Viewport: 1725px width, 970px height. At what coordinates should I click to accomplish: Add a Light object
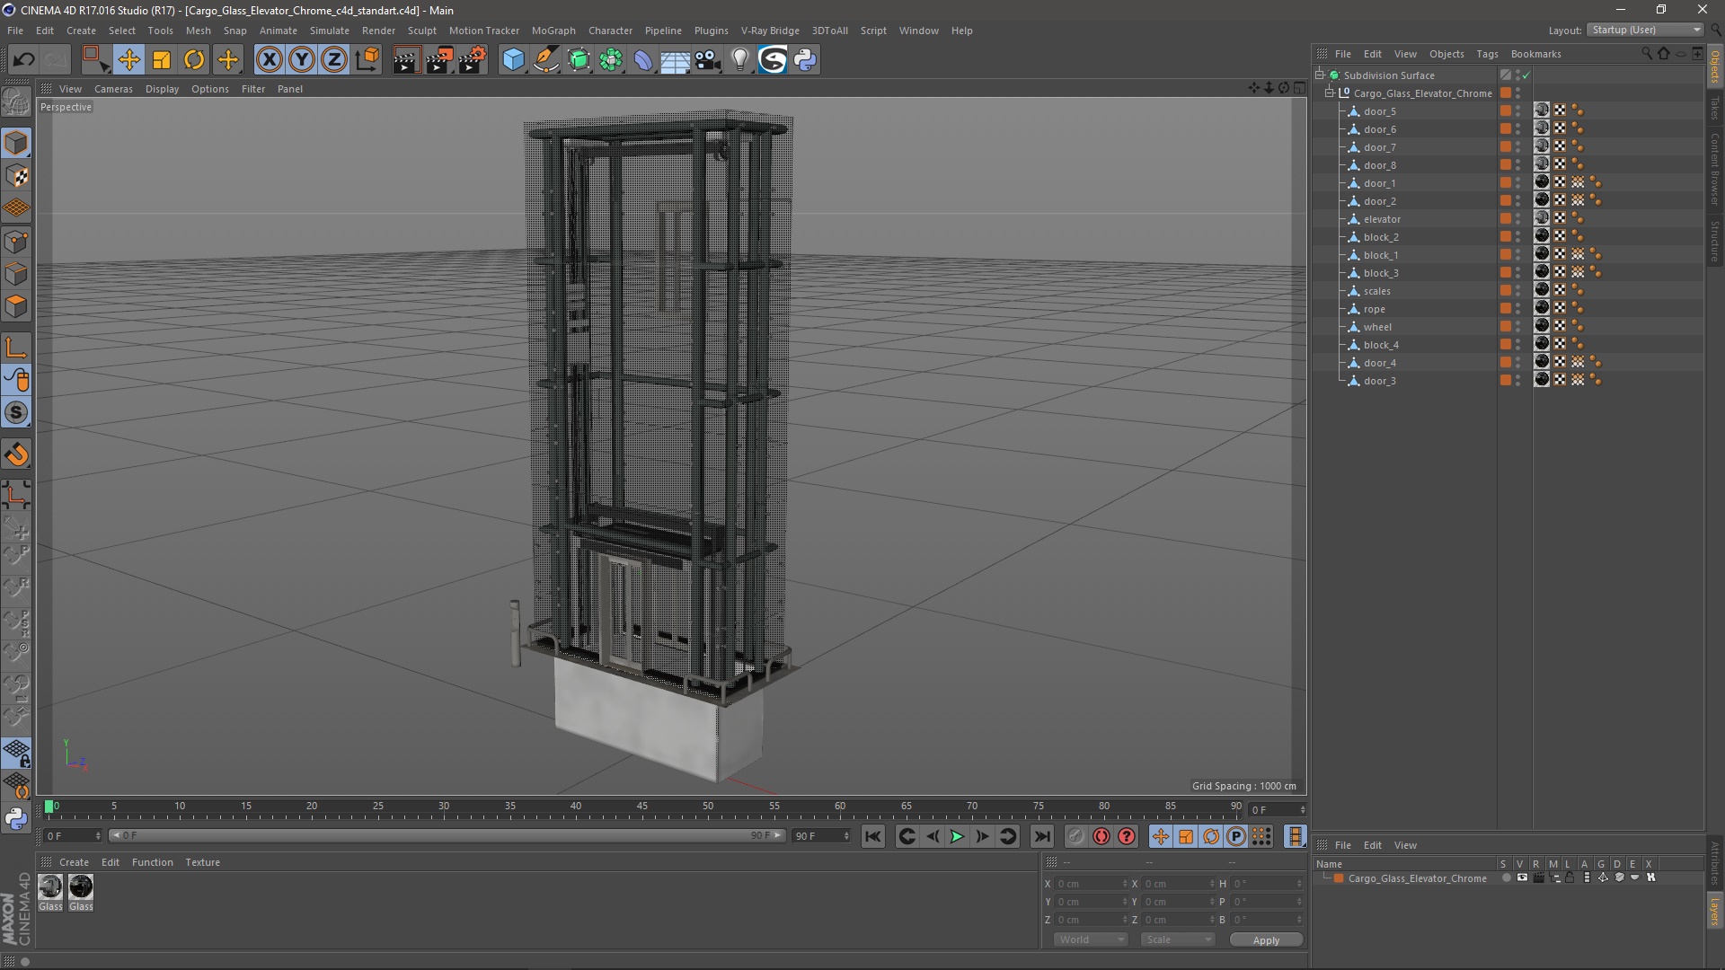739,60
